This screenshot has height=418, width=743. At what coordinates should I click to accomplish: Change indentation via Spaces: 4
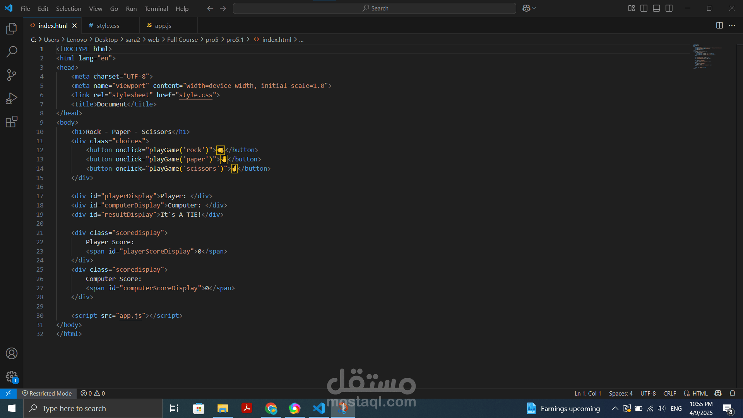tap(621, 393)
